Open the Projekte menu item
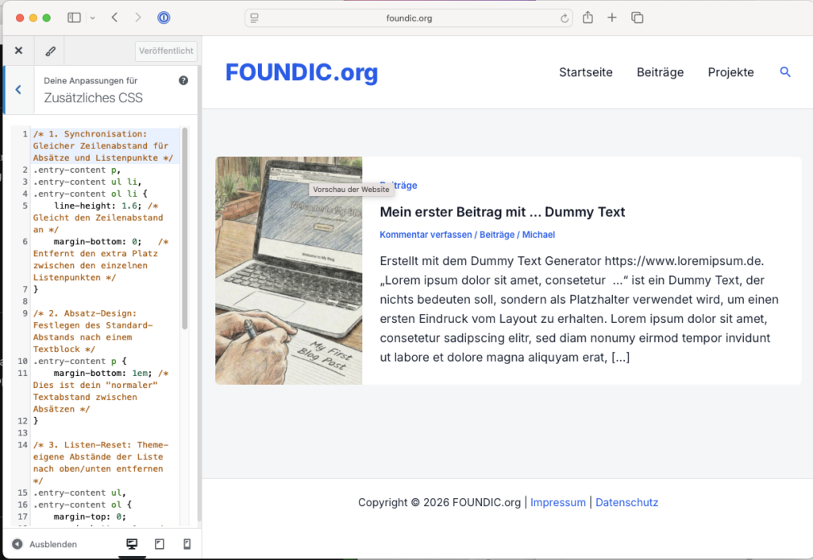813x560 pixels. click(x=730, y=72)
